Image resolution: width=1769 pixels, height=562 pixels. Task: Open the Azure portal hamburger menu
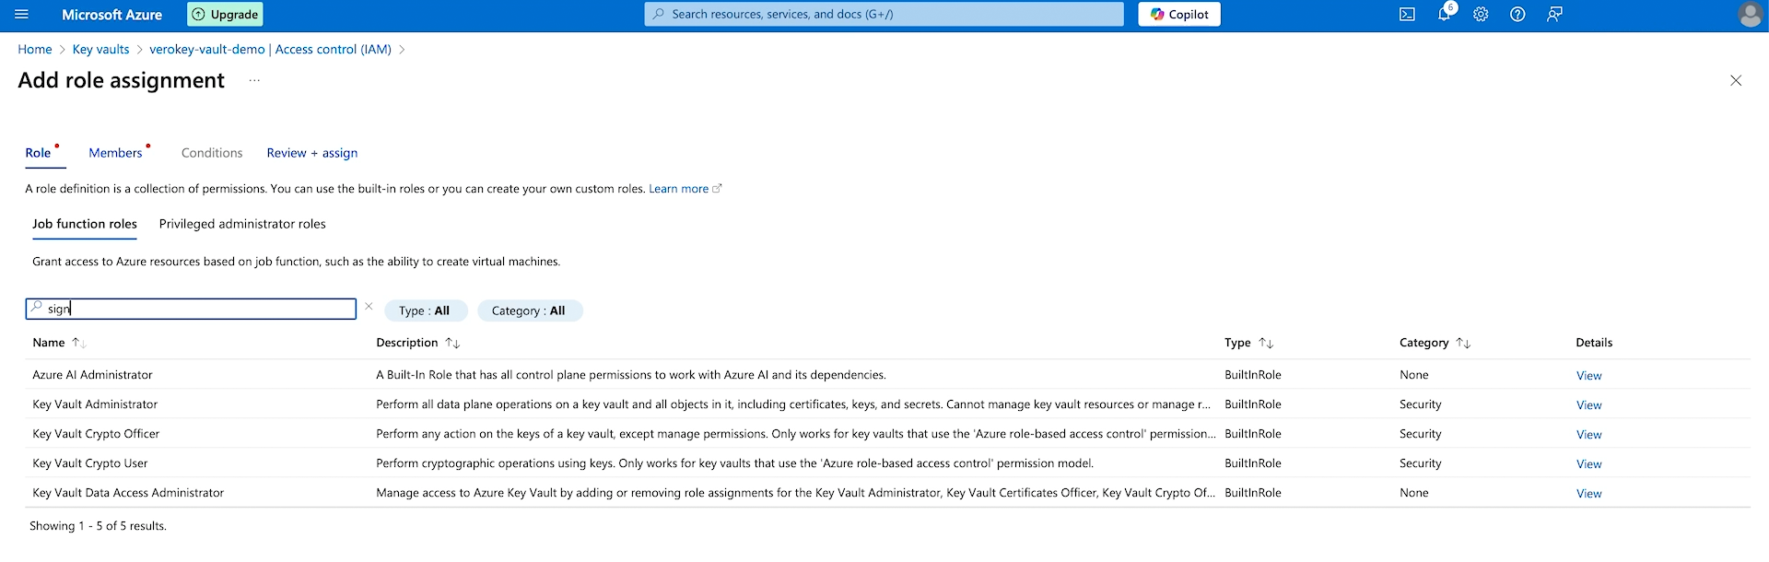22,15
